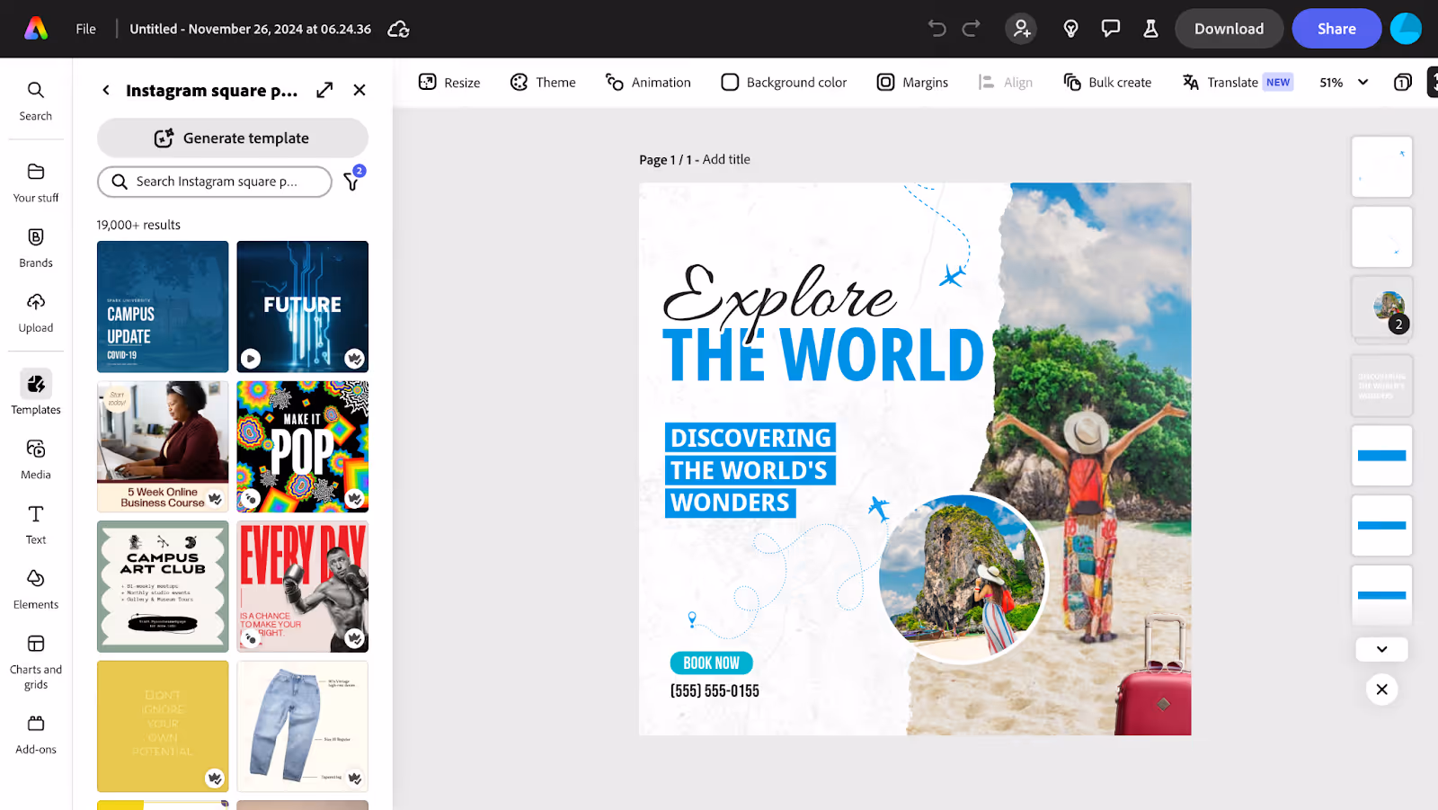This screenshot has height=810, width=1438.
Task: Open the zoom level dropdown at 51%
Action: tap(1344, 83)
